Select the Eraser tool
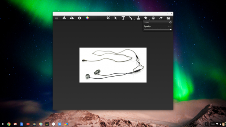Image resolution: width=226 pixels, height=127 pixels. [161, 18]
